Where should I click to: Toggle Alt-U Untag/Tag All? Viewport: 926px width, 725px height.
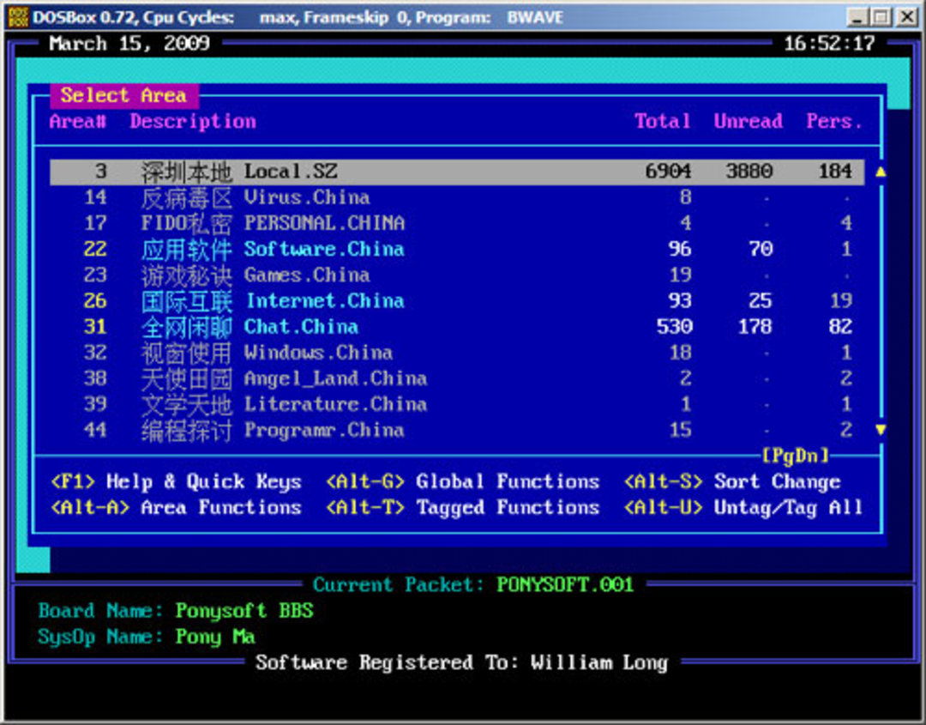pos(743,508)
